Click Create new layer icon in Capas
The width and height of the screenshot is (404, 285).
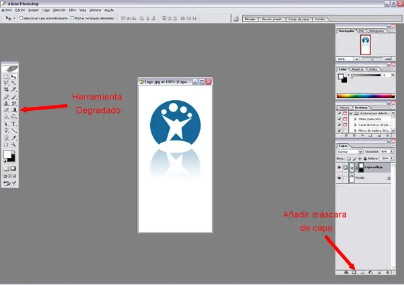[x=379, y=272]
